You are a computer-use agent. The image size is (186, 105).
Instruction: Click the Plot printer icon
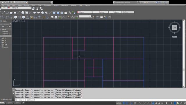(x=15, y=2)
